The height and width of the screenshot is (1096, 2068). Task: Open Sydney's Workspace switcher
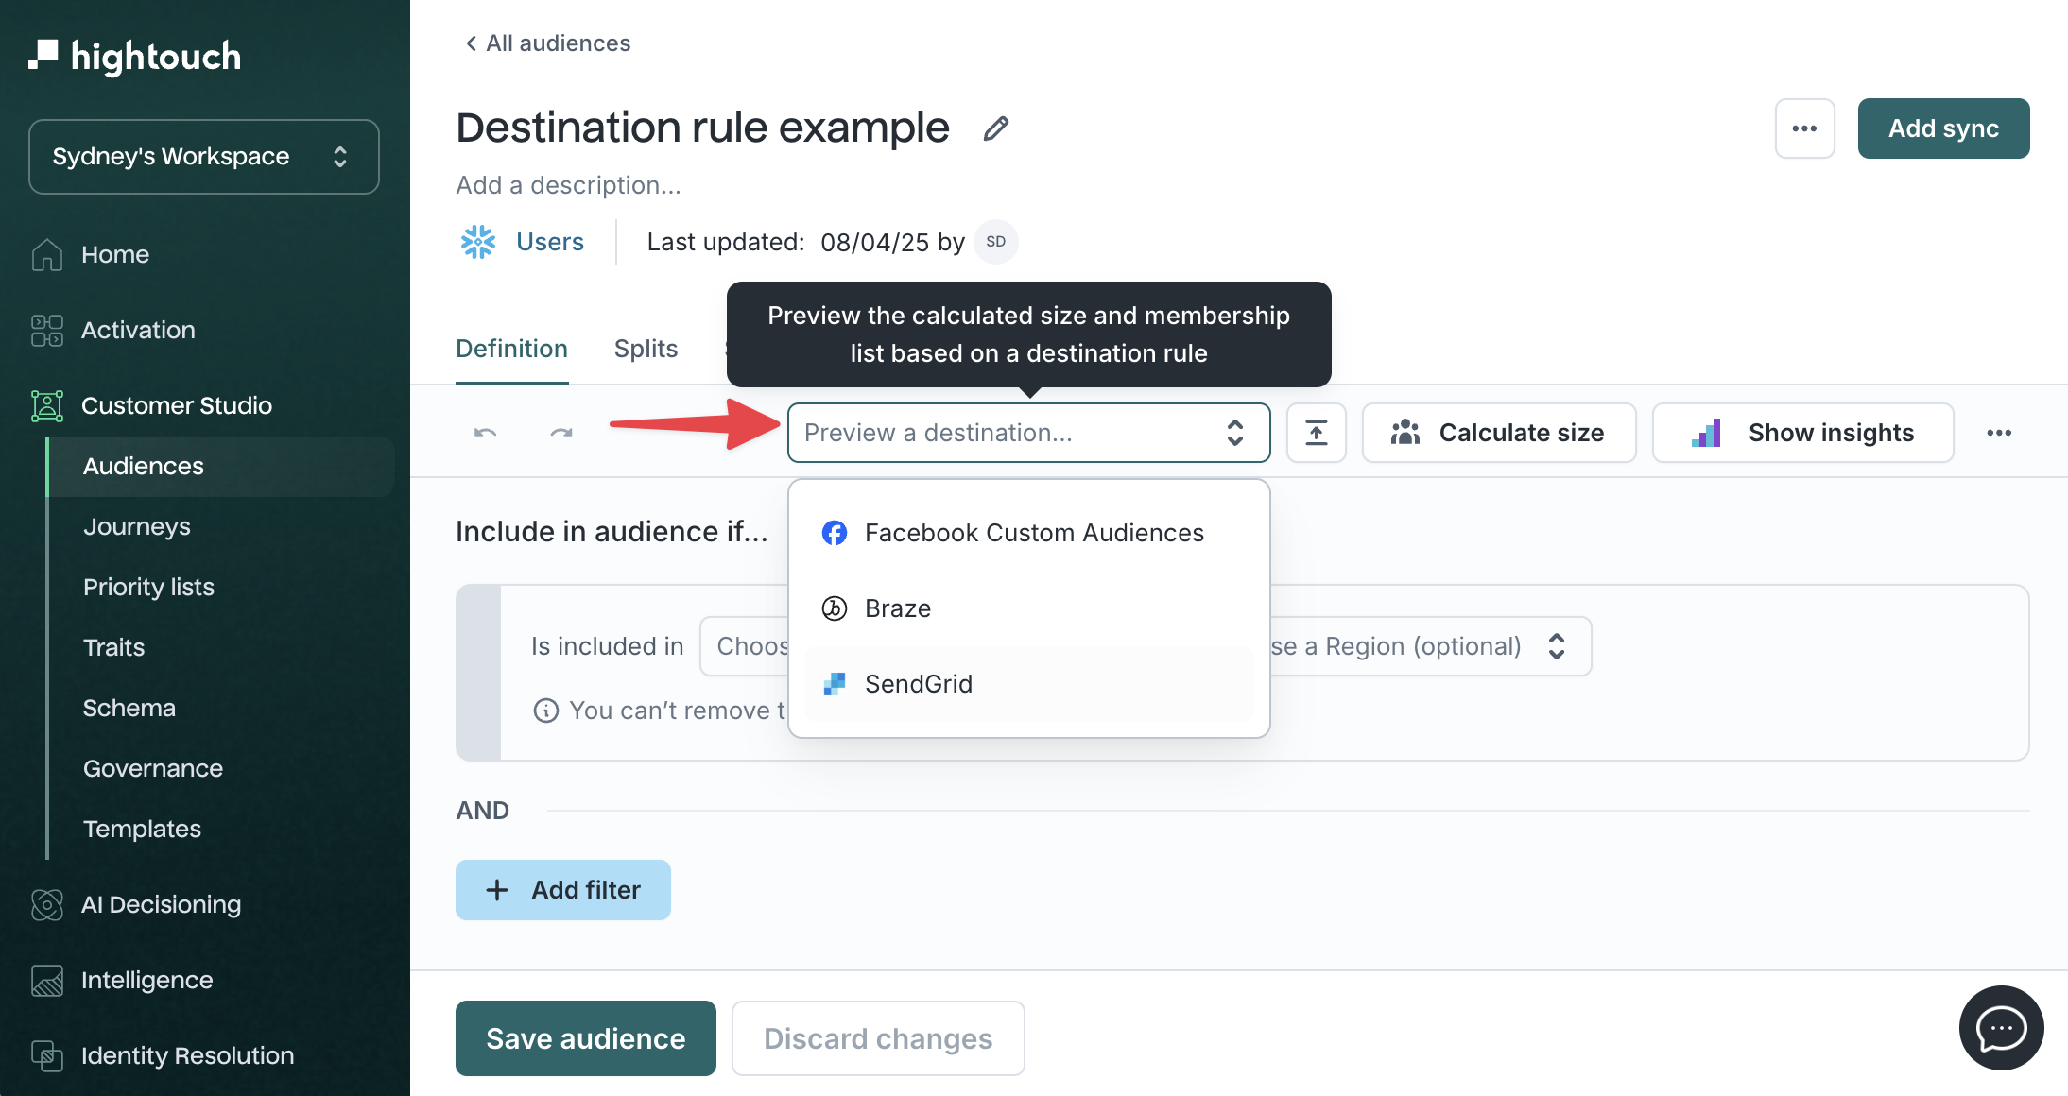(x=204, y=157)
